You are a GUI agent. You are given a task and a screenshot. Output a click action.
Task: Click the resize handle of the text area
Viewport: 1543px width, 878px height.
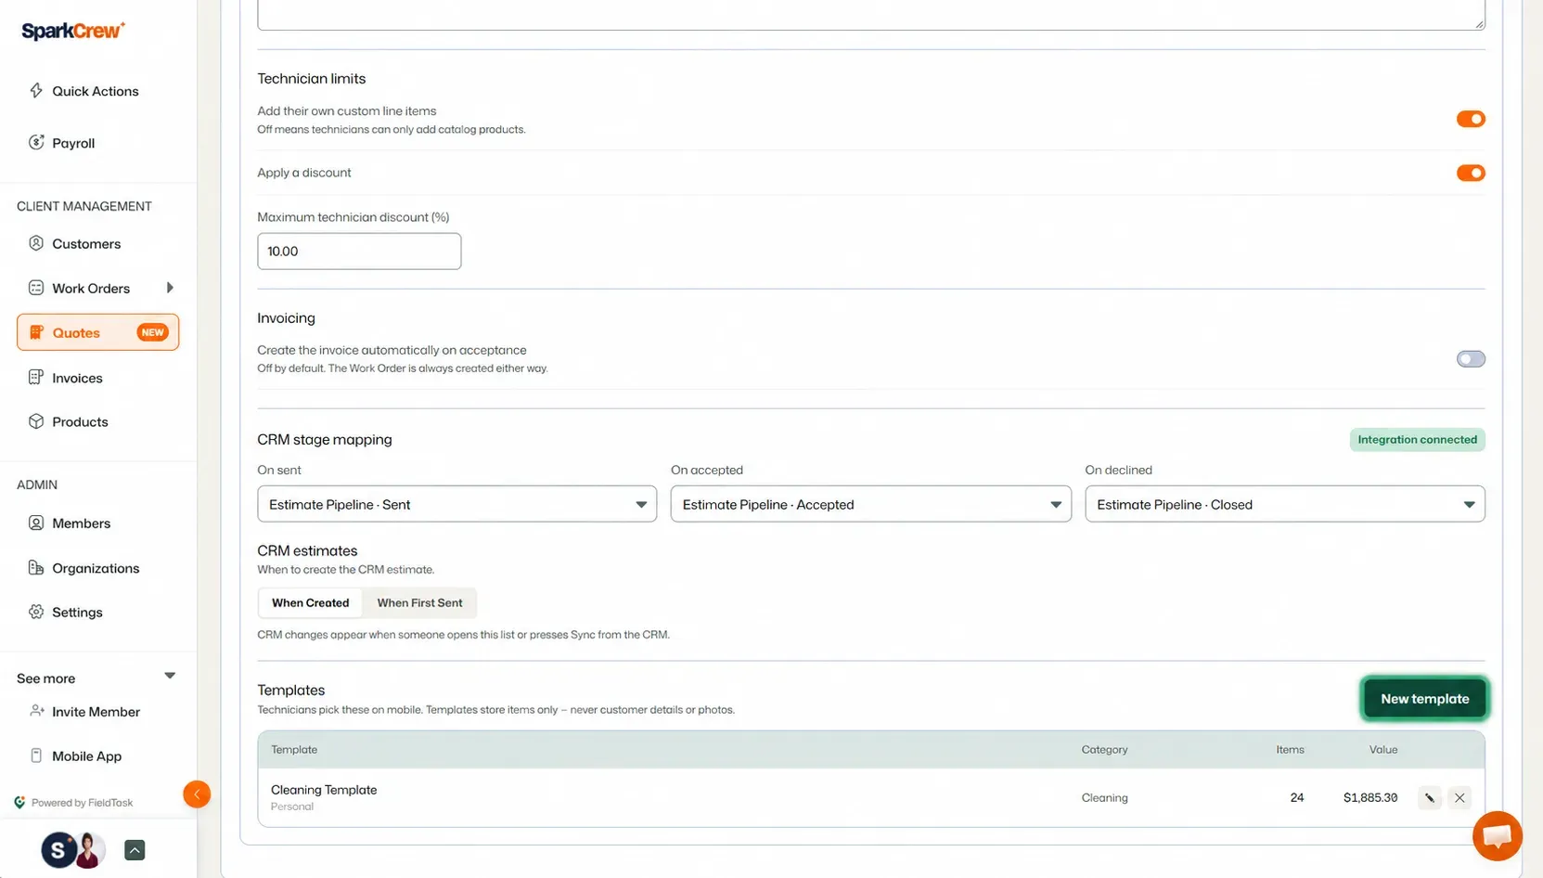(x=1479, y=24)
